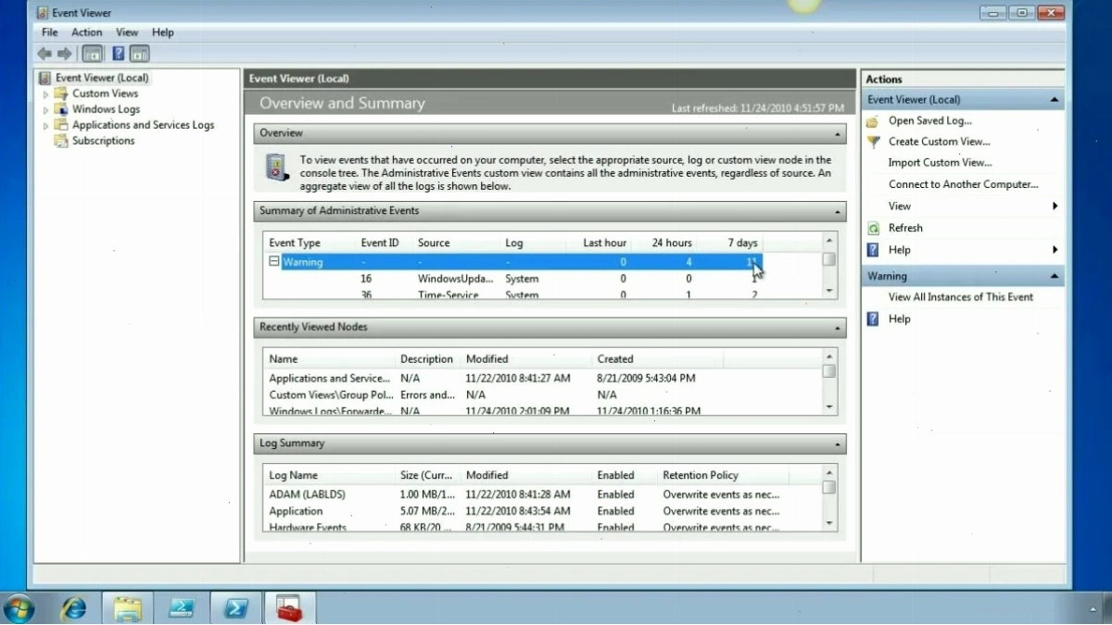The height and width of the screenshot is (625, 1112).
Task: Select the ADAM (LABLDS) log row
Action: coord(543,494)
